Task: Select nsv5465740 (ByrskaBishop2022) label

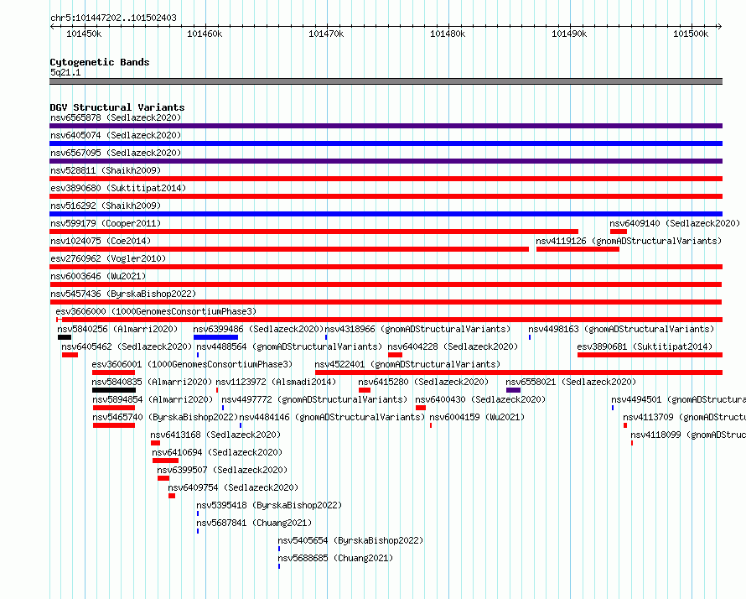Action: [x=165, y=417]
